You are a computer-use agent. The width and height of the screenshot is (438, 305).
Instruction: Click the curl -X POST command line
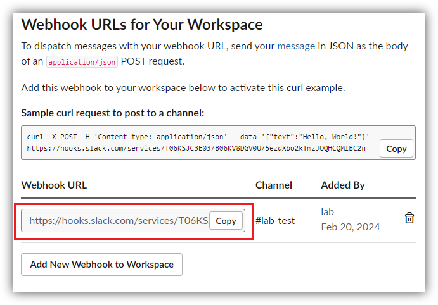click(198, 136)
